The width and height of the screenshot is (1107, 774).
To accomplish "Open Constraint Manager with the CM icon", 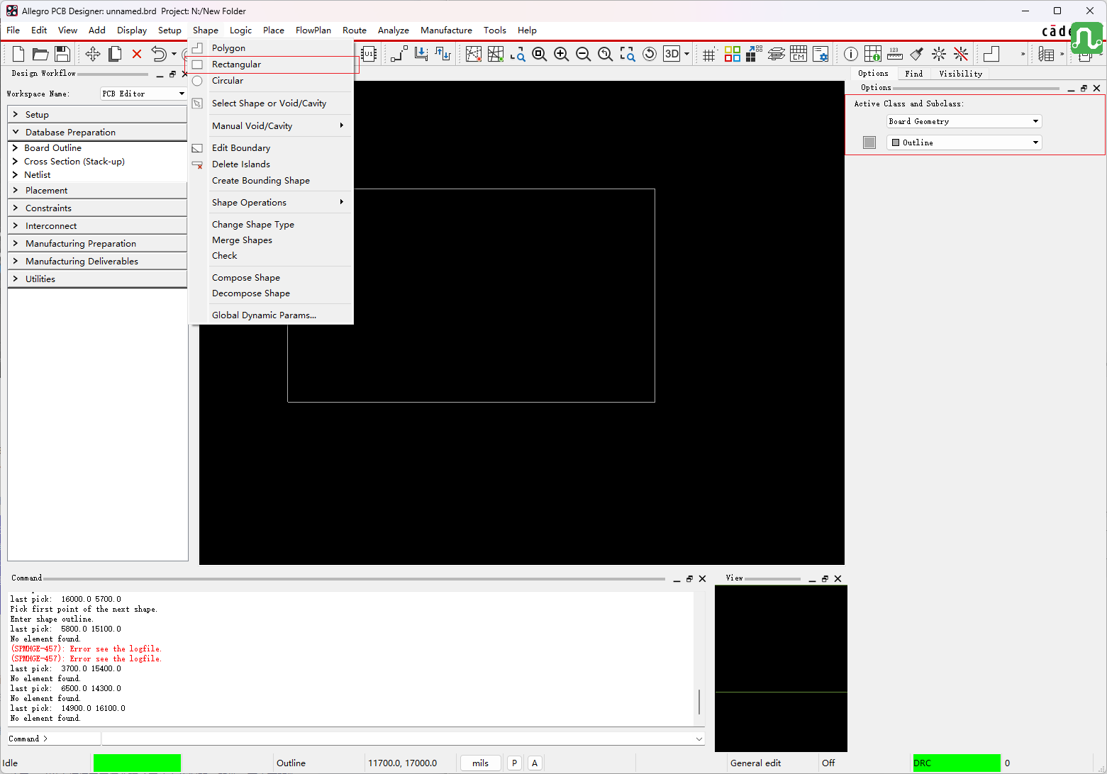I will 799,54.
